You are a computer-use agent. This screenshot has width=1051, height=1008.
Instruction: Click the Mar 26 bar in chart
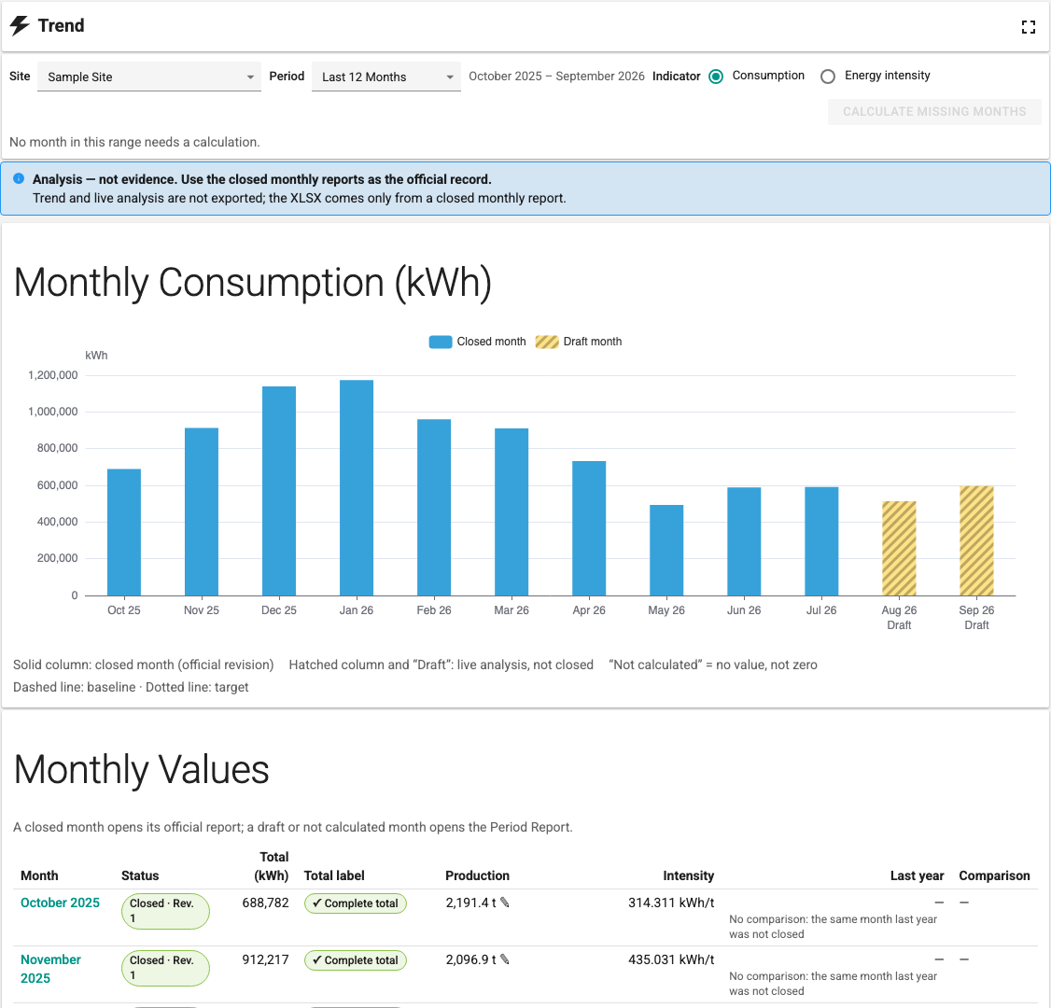(x=511, y=511)
